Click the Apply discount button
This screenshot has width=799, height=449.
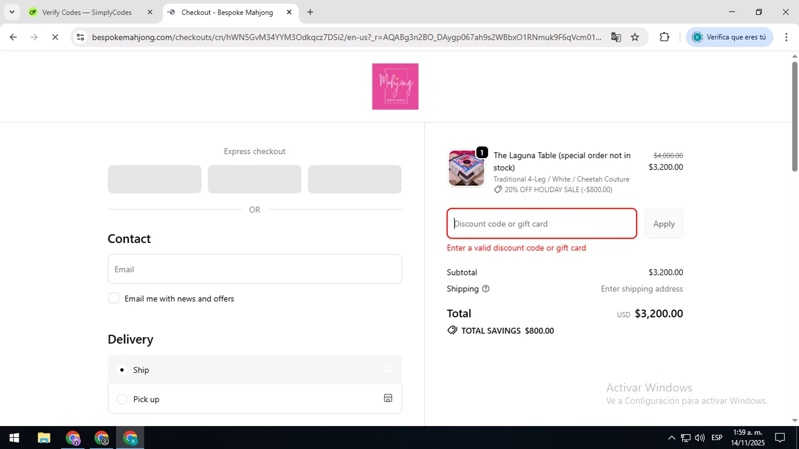[664, 224]
